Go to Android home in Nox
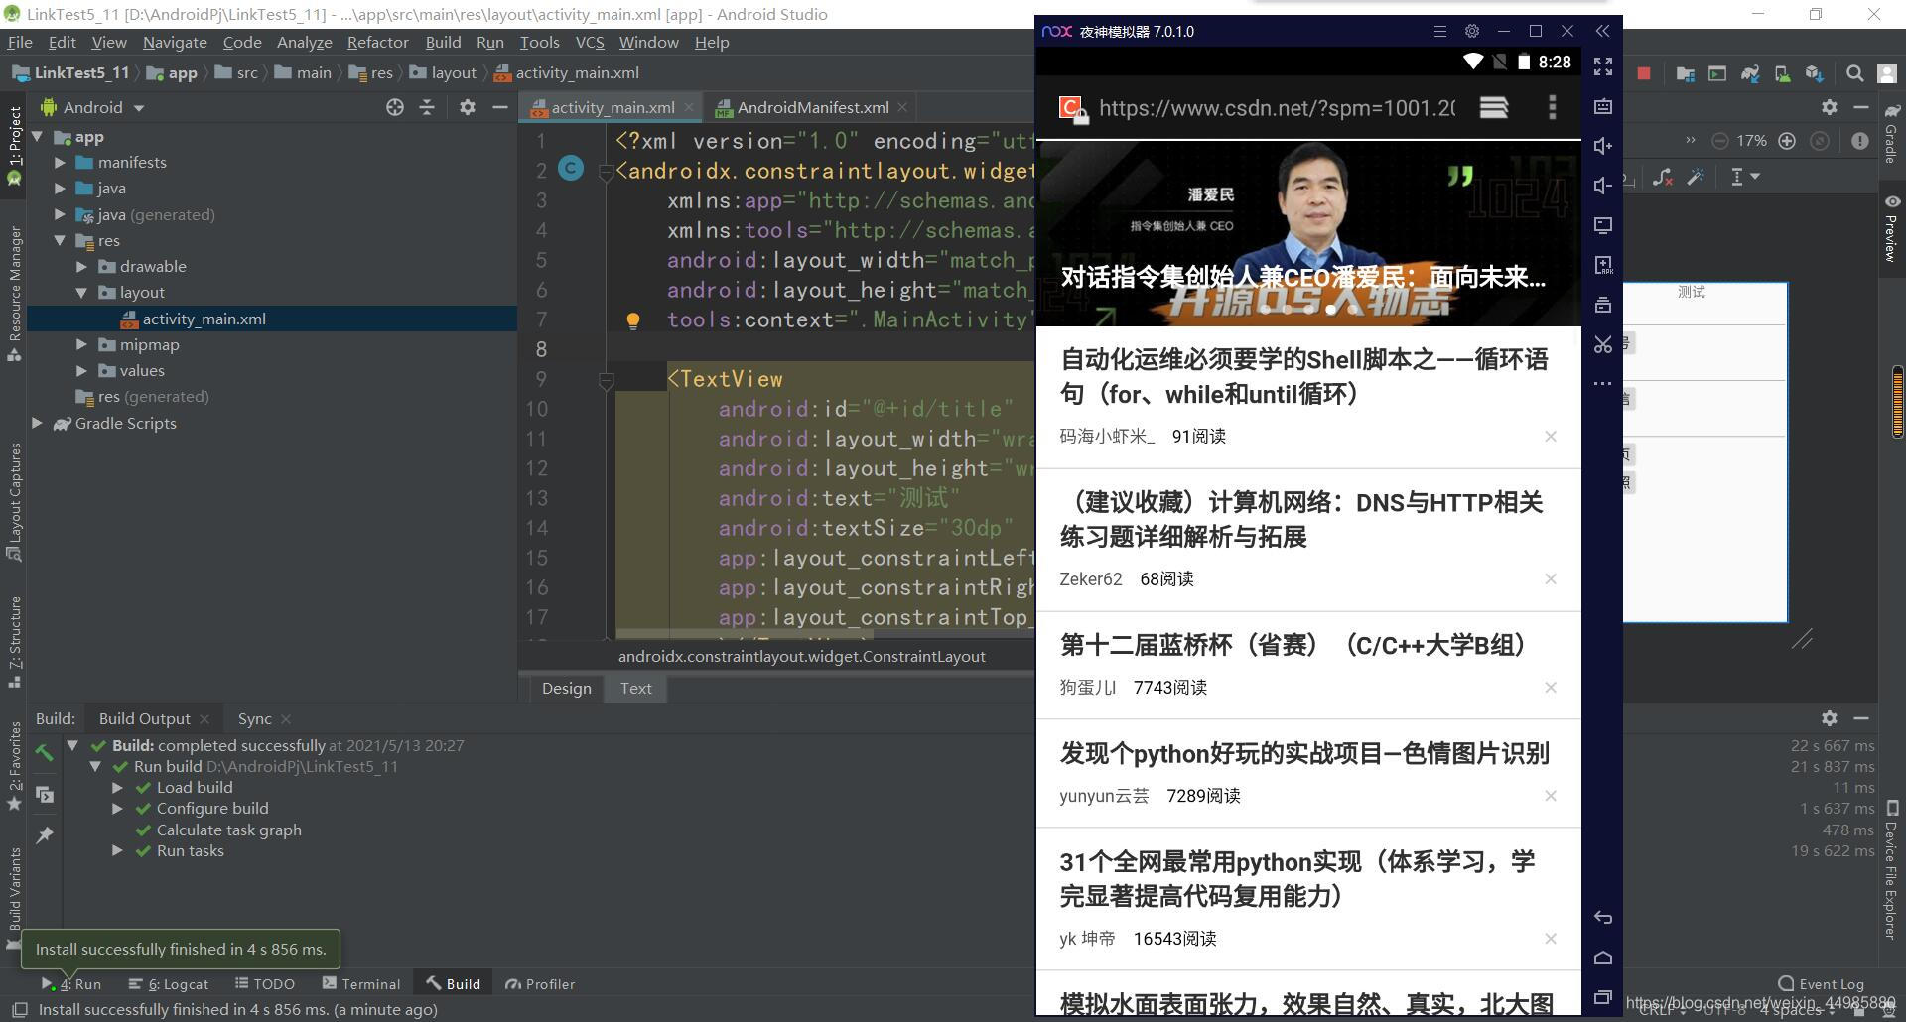 [1603, 958]
